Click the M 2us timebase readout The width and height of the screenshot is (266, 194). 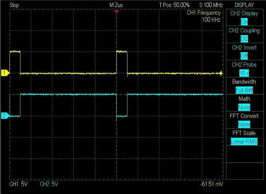coord(116,5)
